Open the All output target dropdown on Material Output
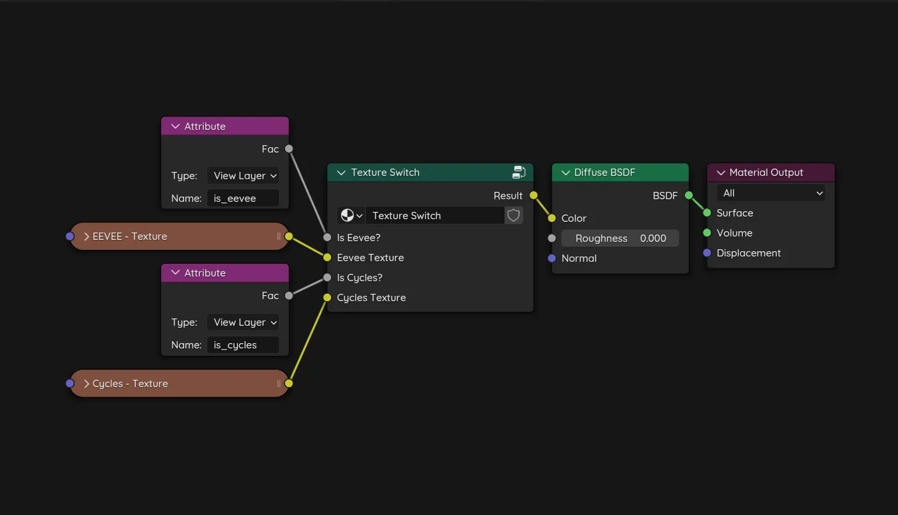 pyautogui.click(x=770, y=193)
